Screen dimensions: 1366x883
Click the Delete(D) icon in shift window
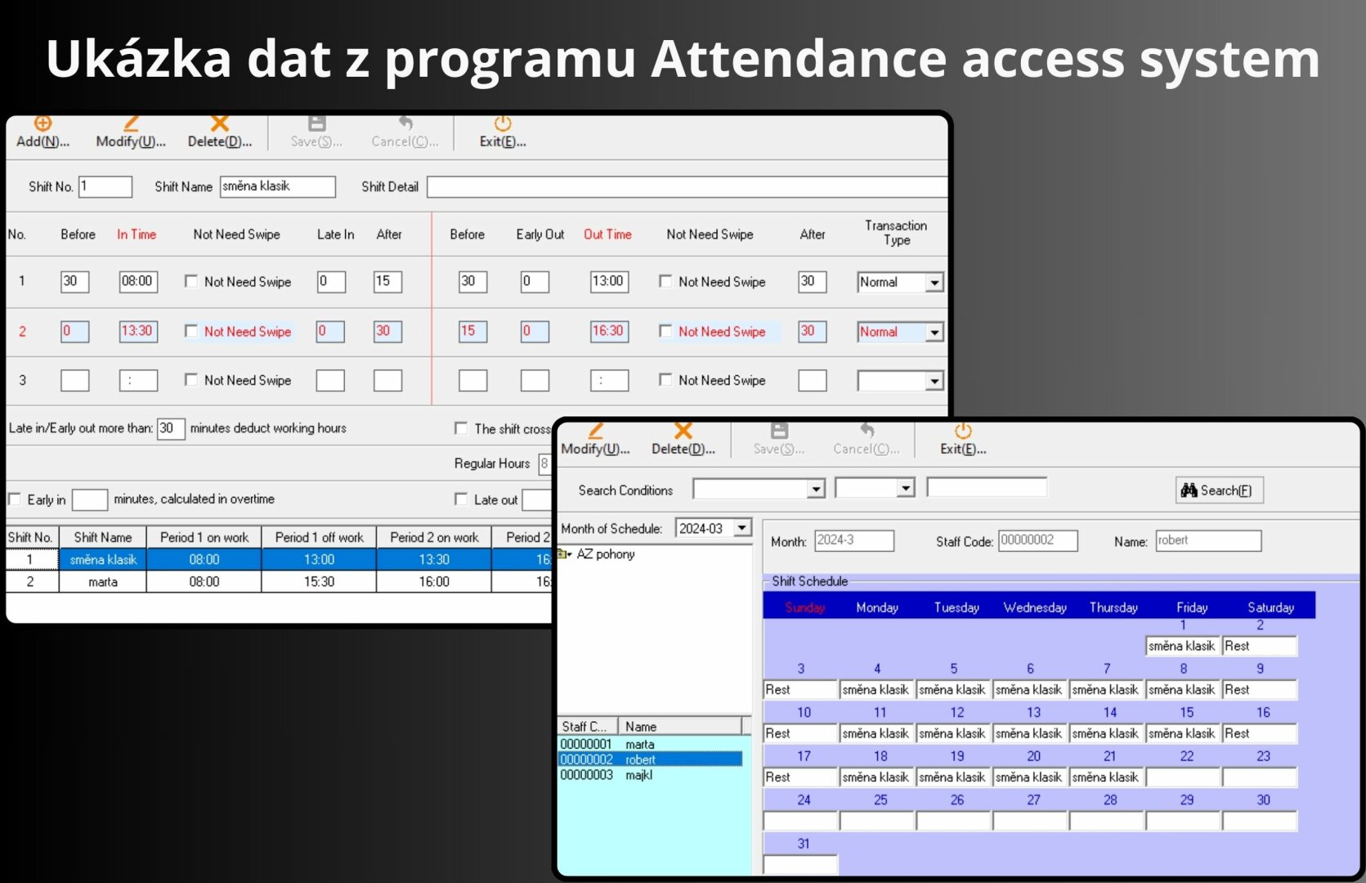point(219,125)
